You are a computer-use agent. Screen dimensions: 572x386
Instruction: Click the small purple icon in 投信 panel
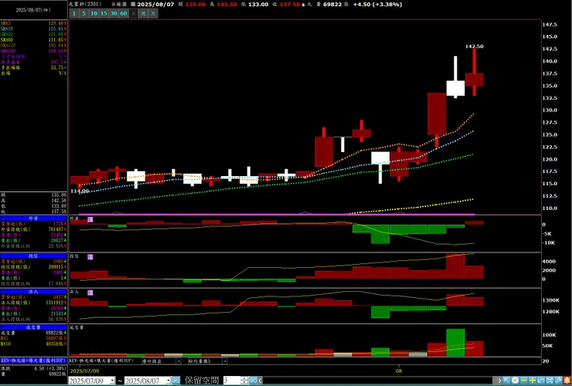[x=90, y=257]
